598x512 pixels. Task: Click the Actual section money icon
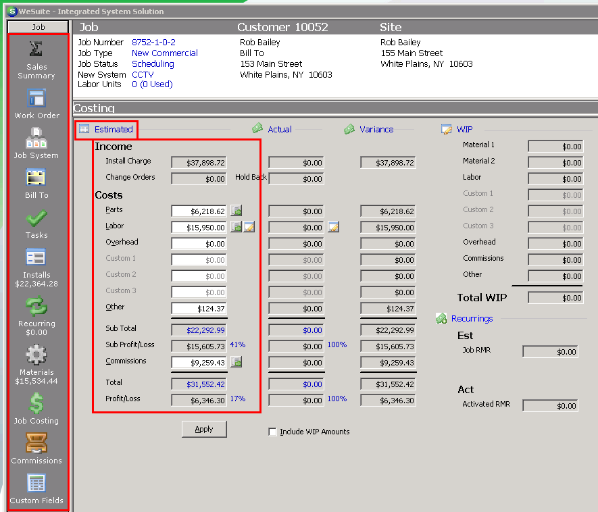click(257, 128)
